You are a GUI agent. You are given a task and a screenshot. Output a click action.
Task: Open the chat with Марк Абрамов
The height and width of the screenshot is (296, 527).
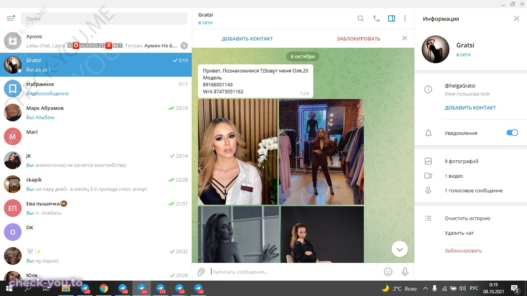96,113
